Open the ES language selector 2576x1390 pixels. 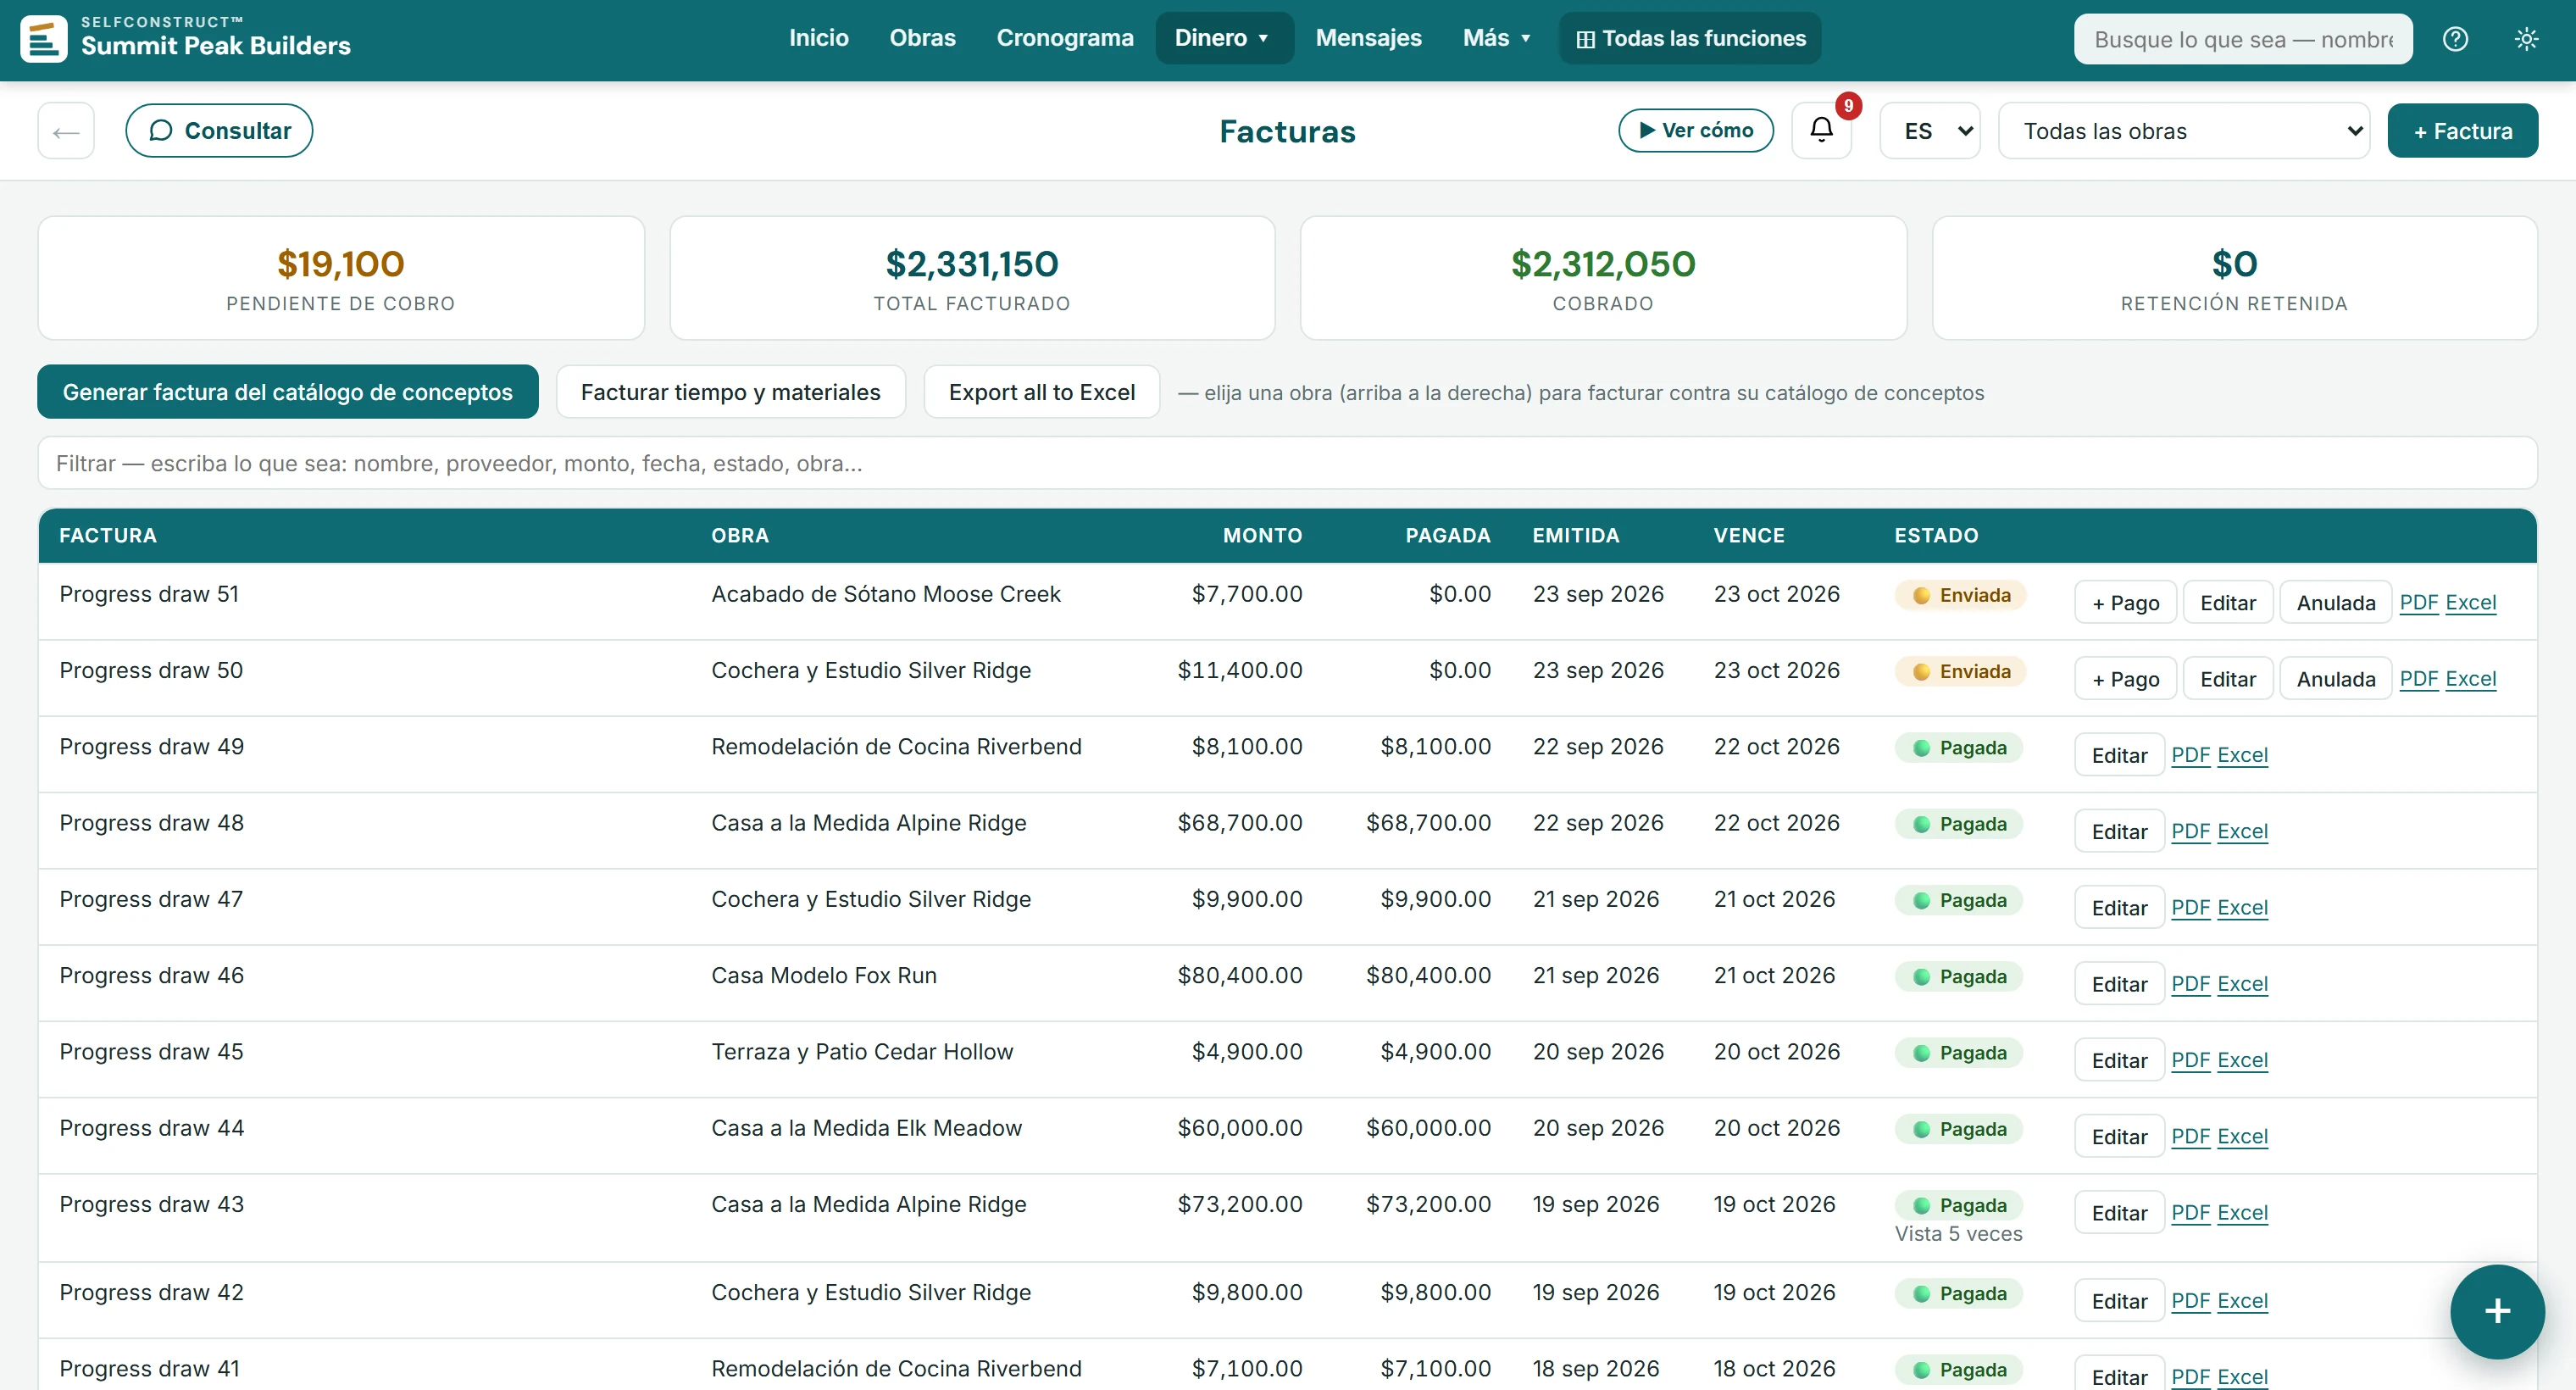point(1930,130)
